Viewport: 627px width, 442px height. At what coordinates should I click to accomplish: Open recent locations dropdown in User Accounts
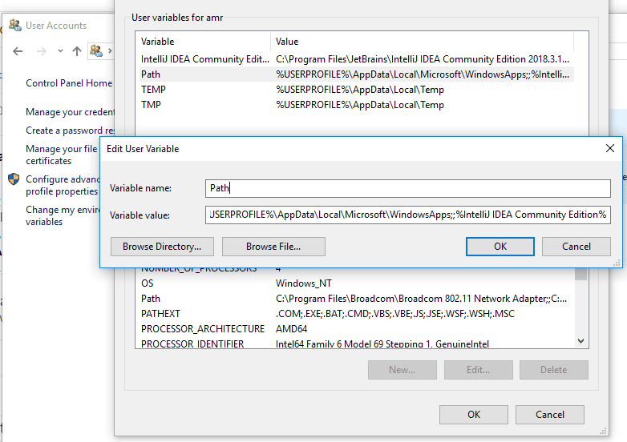coord(60,51)
